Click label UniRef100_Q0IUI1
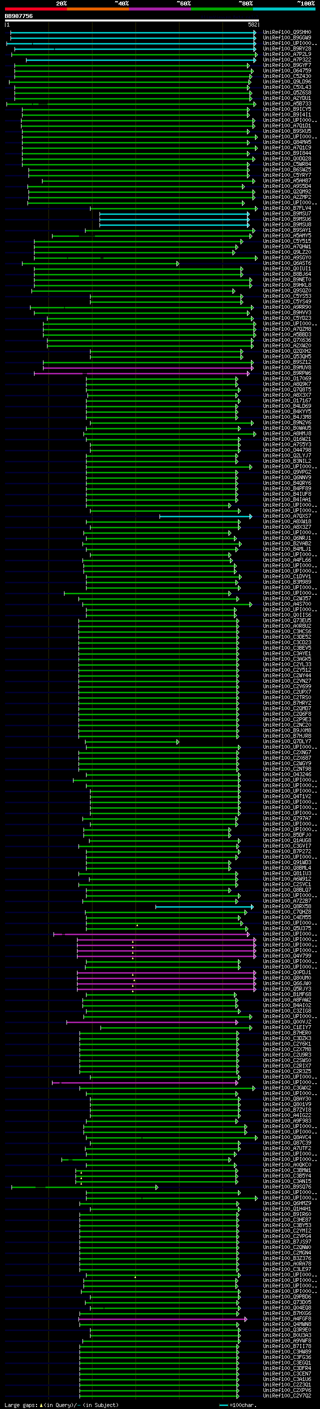 (x=286, y=268)
